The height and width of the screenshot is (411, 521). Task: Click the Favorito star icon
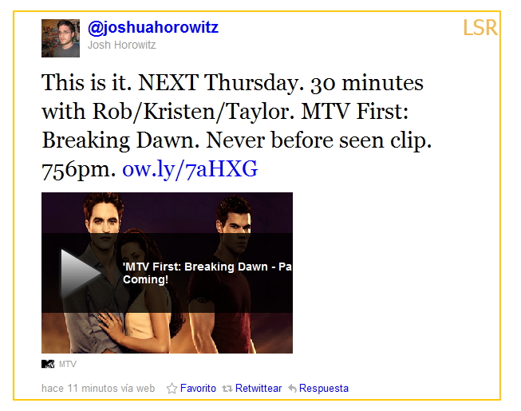172,388
